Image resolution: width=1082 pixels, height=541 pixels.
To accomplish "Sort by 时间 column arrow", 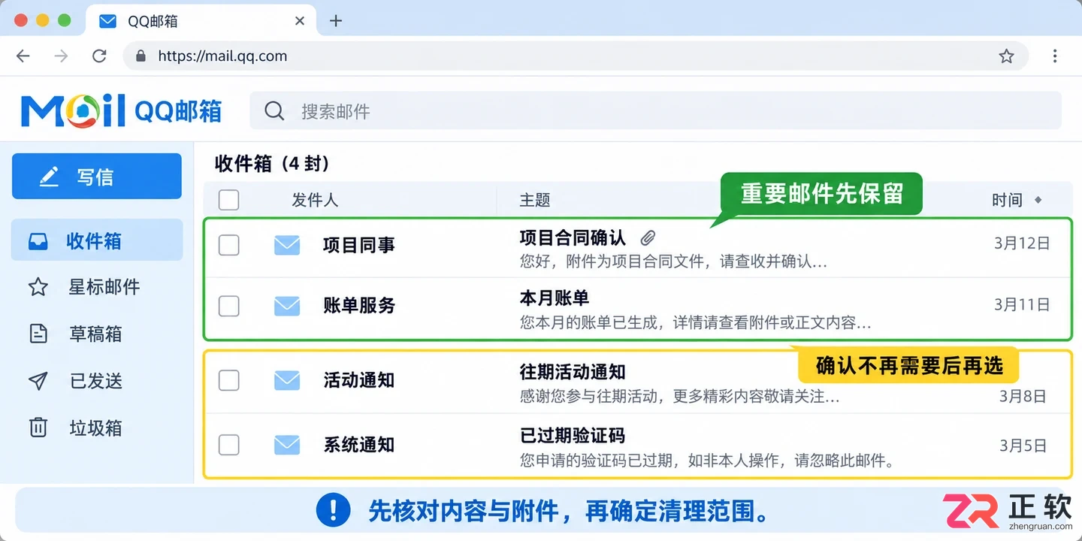I will click(1038, 200).
